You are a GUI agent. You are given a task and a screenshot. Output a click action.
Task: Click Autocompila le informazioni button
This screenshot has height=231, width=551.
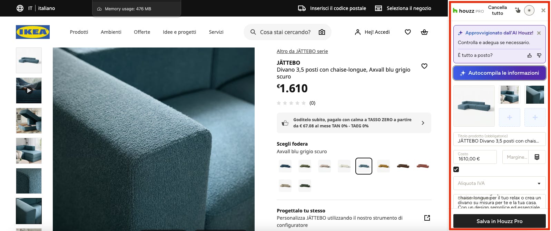coord(499,73)
